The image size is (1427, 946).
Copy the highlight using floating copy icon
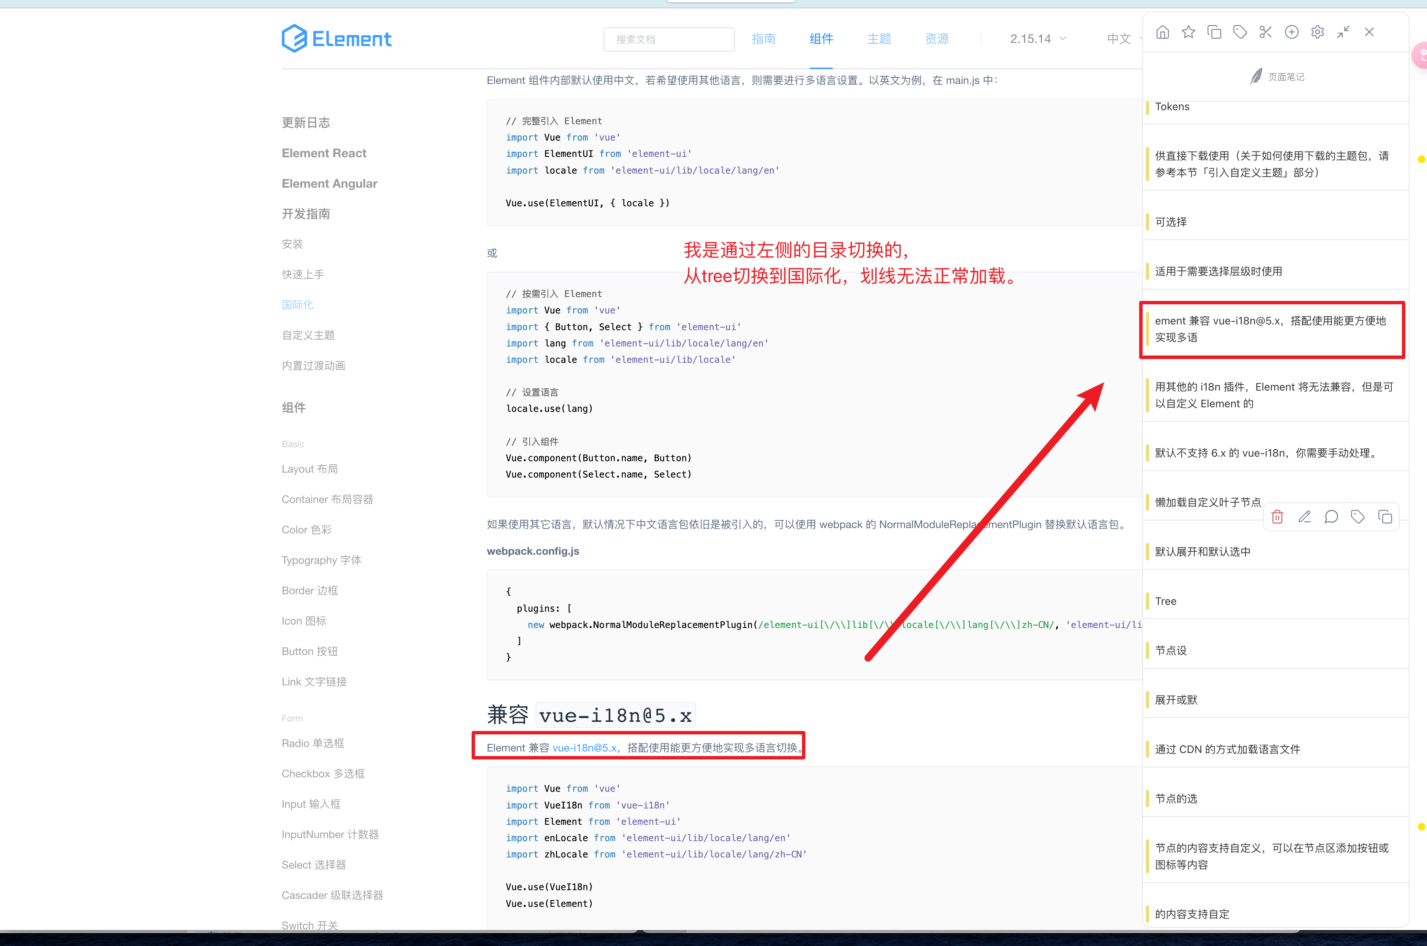pyautogui.click(x=1385, y=516)
